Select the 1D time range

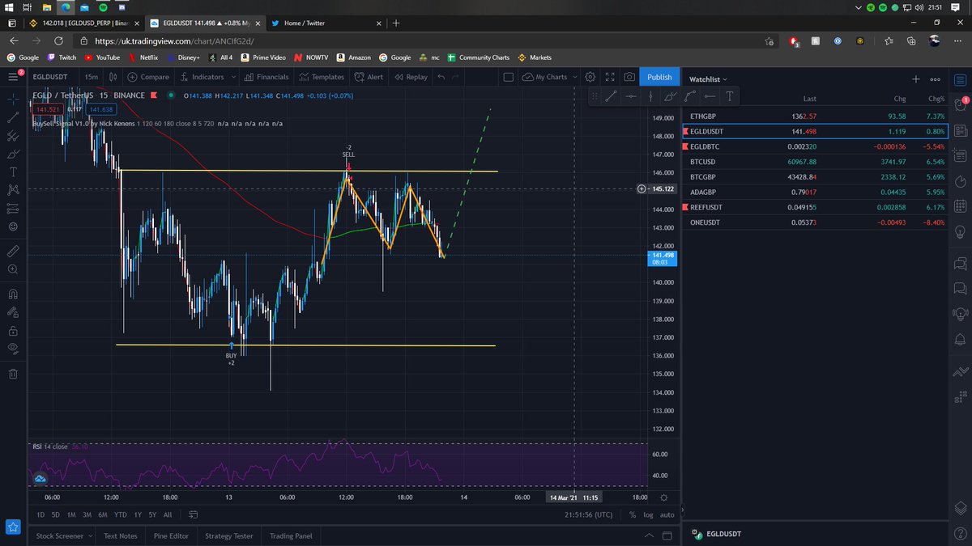click(x=40, y=514)
